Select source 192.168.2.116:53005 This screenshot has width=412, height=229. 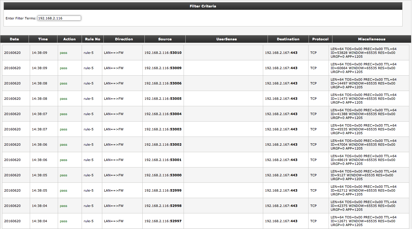click(163, 99)
